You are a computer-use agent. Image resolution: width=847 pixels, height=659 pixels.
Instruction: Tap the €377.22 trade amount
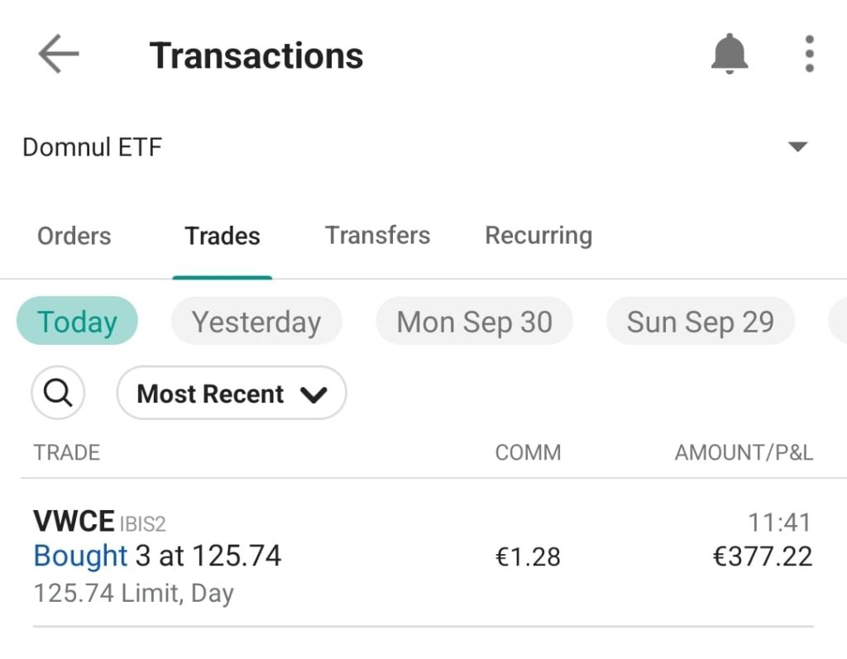(762, 556)
